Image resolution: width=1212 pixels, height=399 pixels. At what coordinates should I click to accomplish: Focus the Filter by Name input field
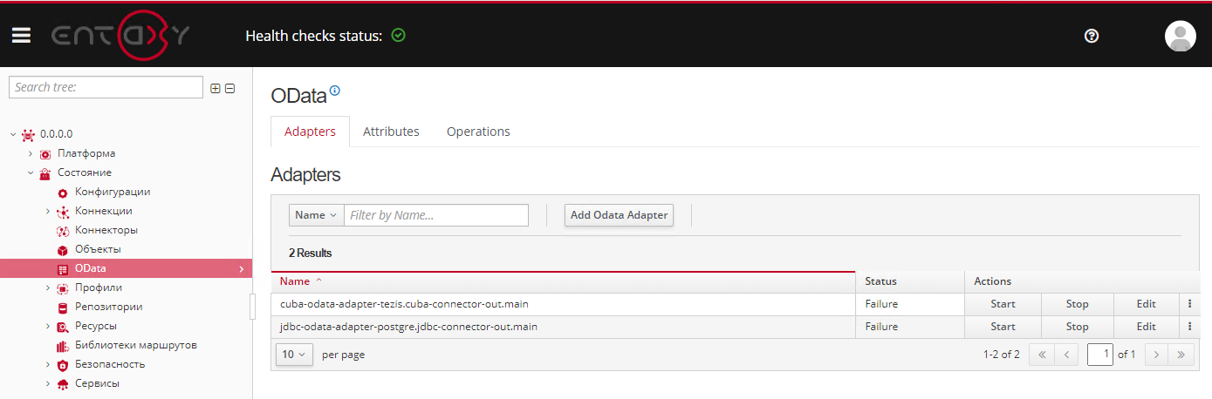[436, 215]
